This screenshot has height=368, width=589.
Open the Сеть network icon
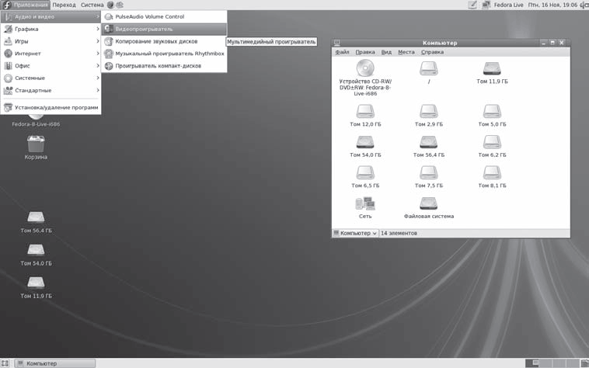(x=365, y=204)
